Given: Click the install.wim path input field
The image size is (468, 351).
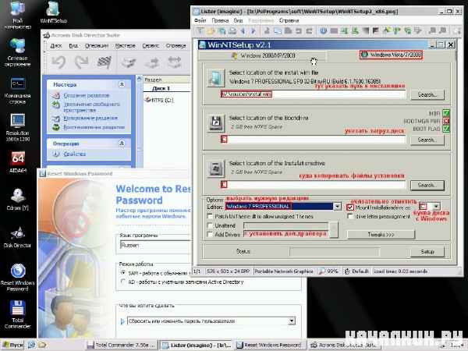Looking at the screenshot, I should tap(313, 94).
